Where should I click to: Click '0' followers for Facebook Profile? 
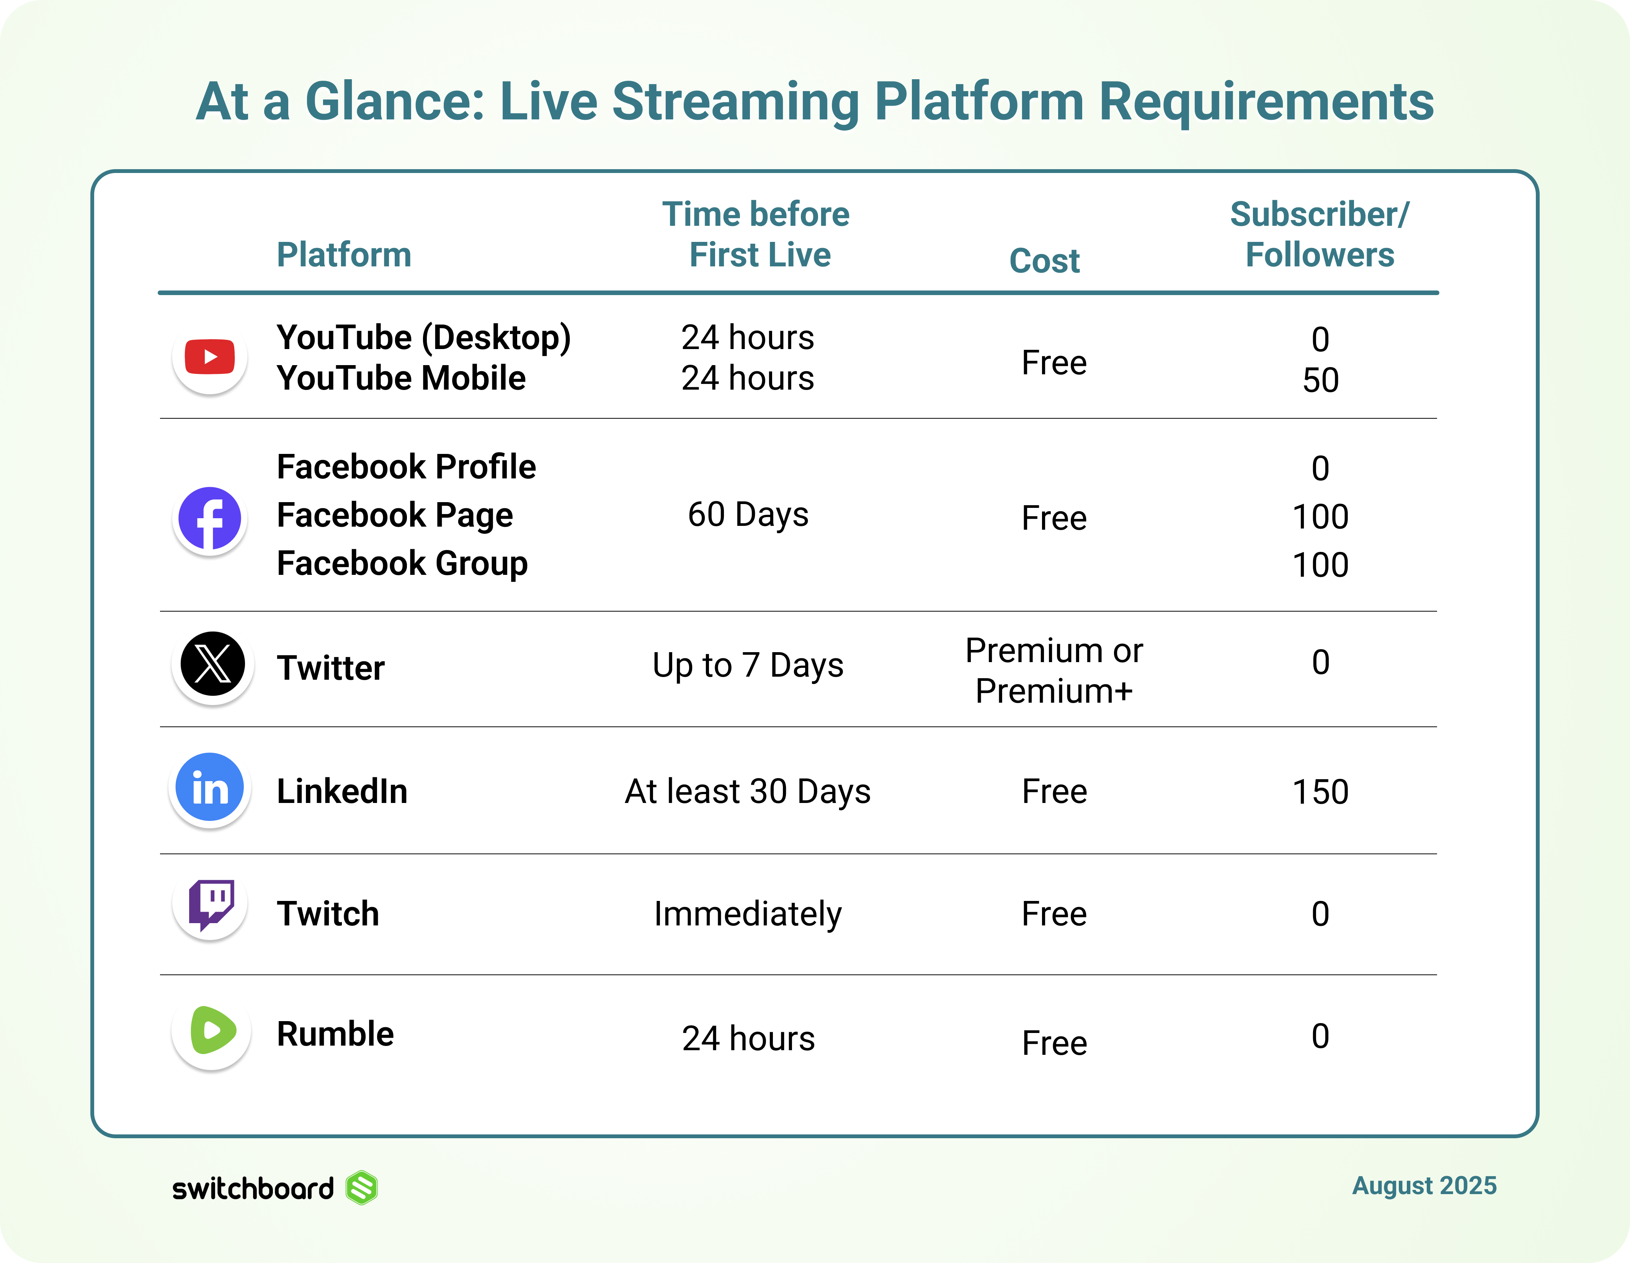1320,468
